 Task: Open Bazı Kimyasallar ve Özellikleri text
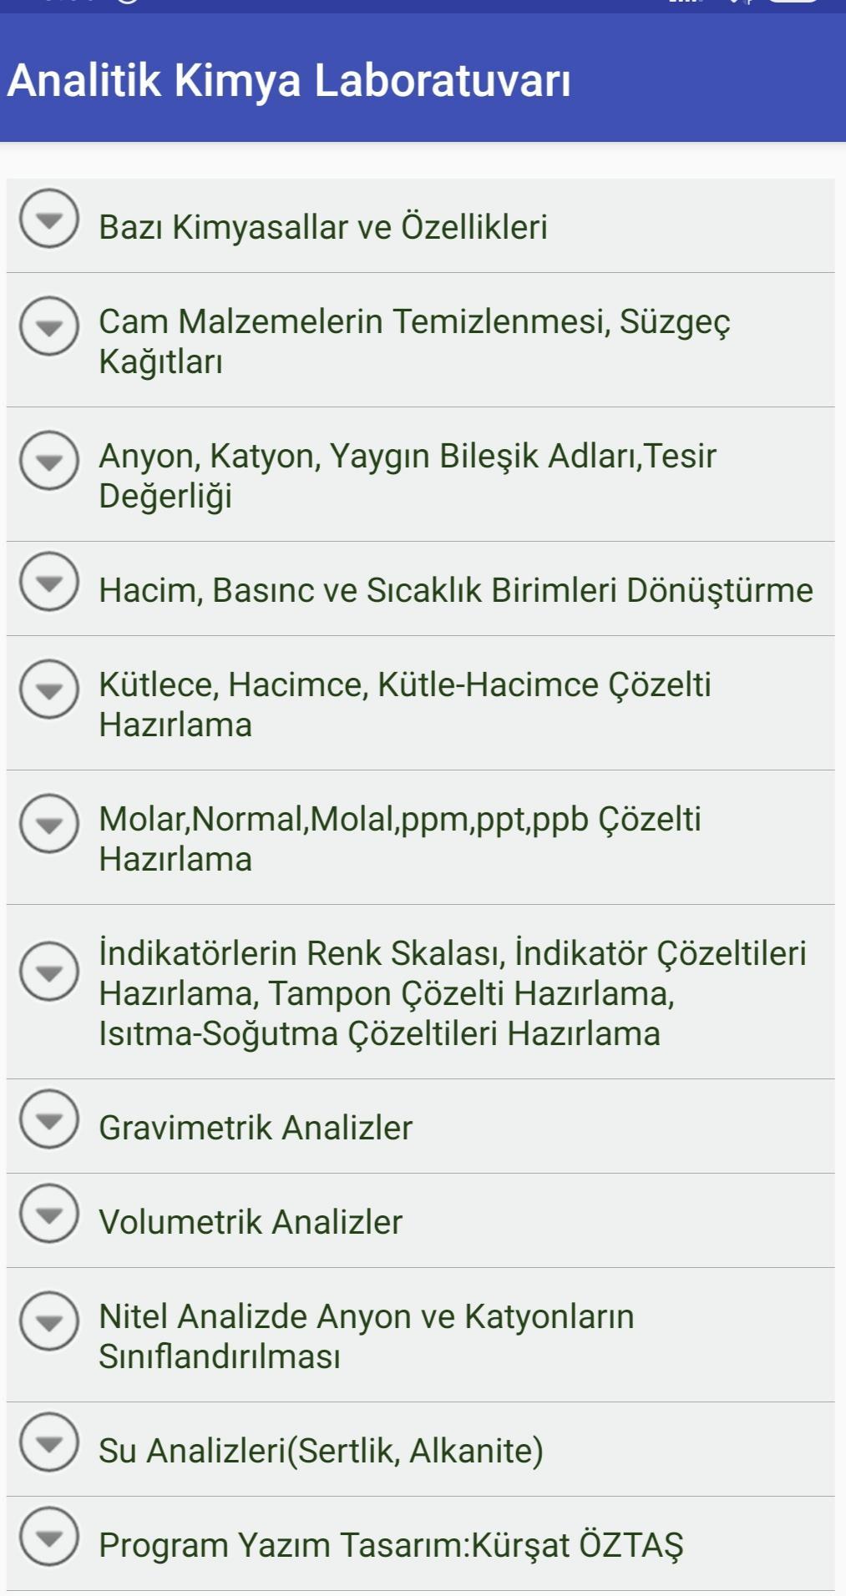coord(323,227)
